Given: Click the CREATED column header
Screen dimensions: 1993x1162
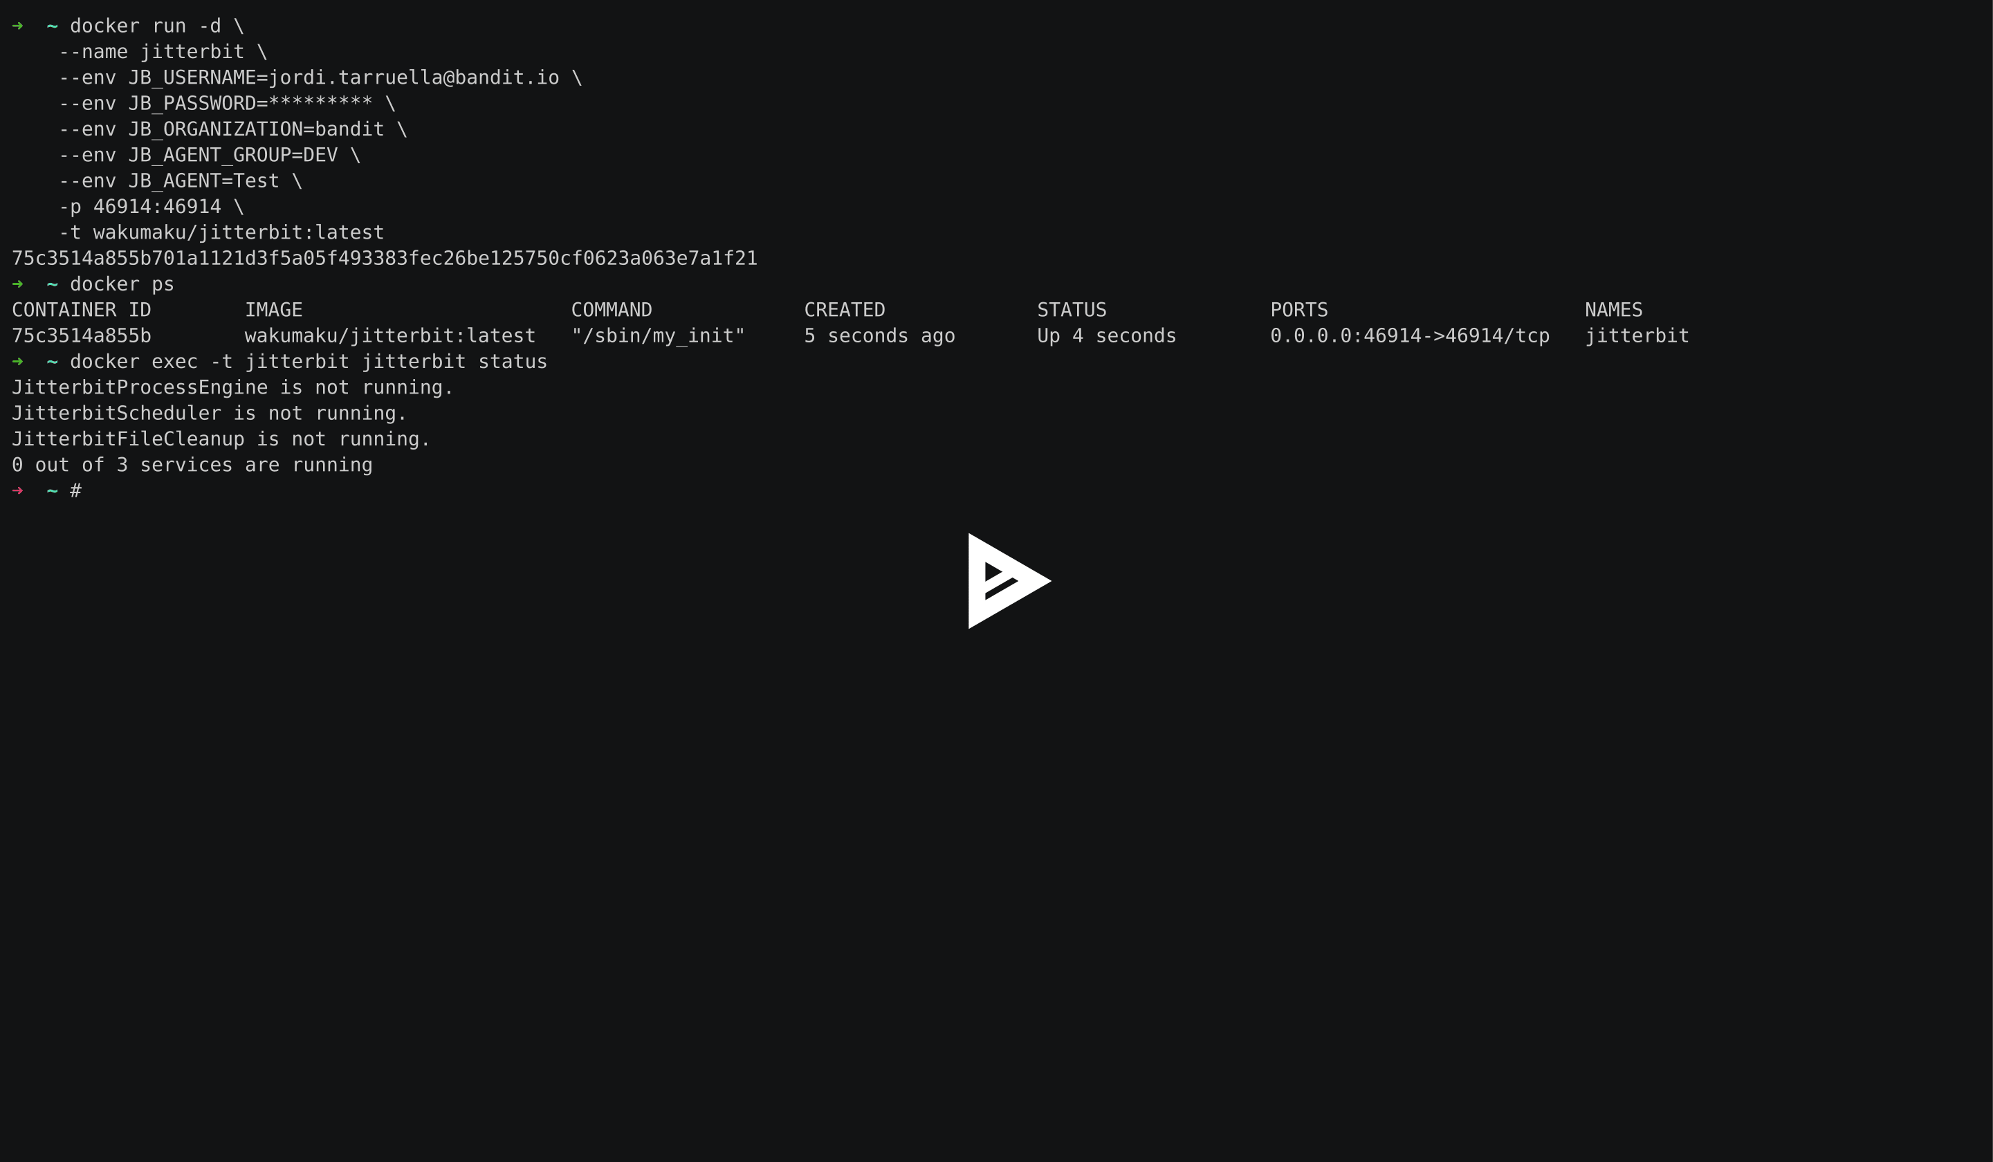Looking at the screenshot, I should pos(845,310).
